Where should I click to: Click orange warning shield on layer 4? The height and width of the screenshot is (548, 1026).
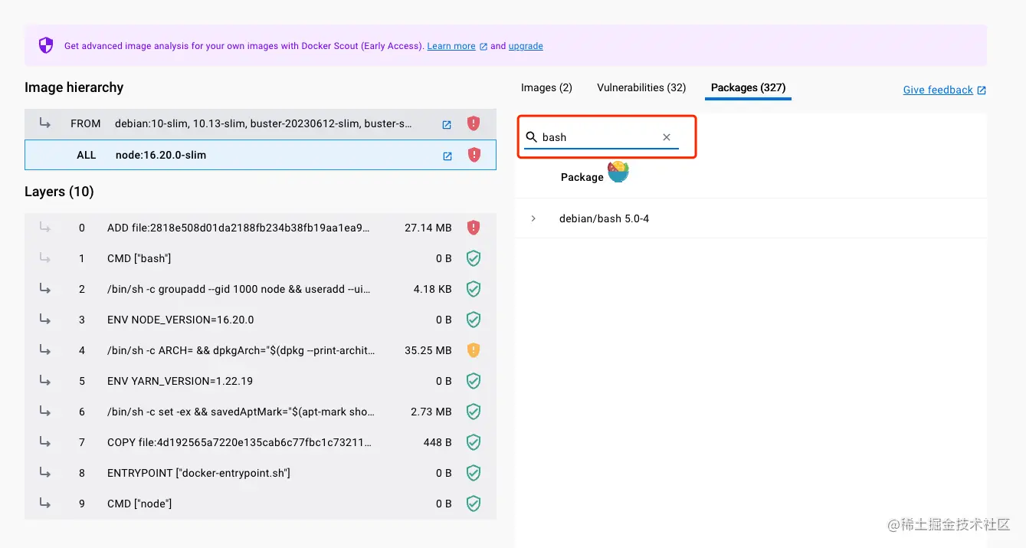(x=474, y=350)
